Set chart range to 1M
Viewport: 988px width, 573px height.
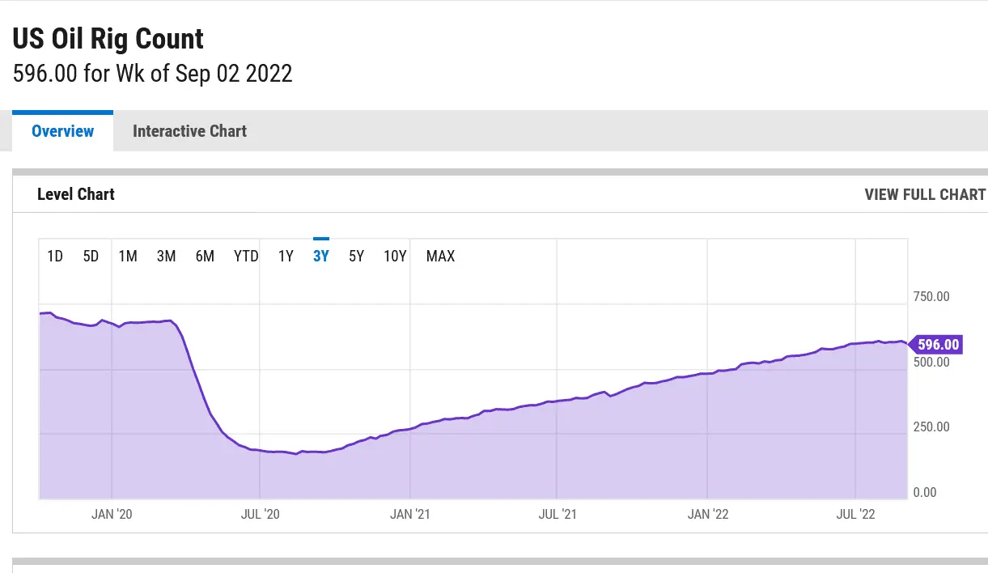(128, 257)
